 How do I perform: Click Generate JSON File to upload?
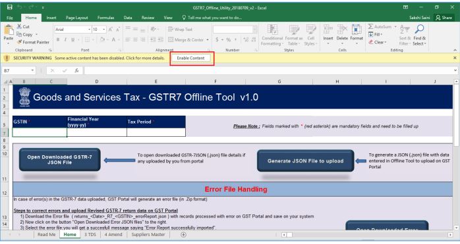pyautogui.click(x=305, y=161)
